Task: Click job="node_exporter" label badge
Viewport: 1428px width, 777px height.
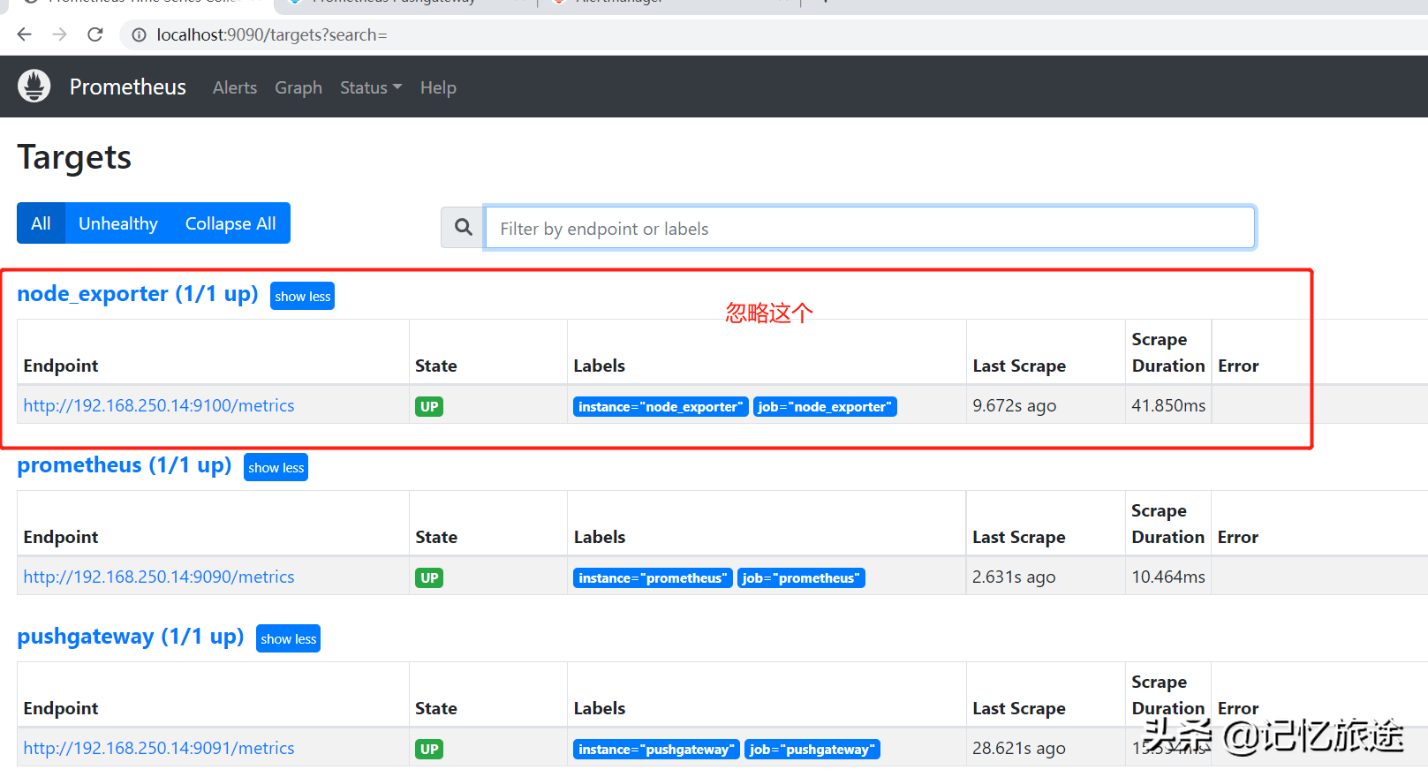Action: coord(825,406)
